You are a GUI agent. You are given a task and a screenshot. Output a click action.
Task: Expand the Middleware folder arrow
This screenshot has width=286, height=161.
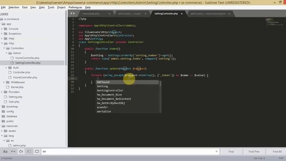tap(4, 82)
